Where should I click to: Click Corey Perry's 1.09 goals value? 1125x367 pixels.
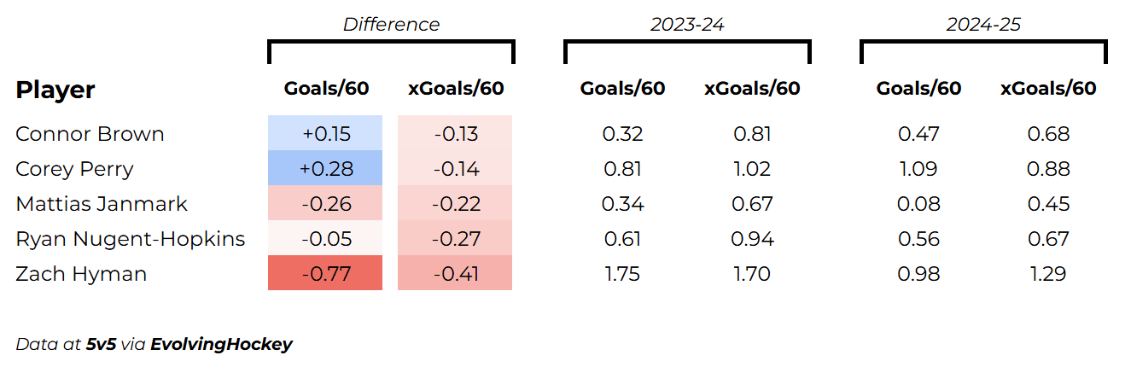click(x=918, y=169)
